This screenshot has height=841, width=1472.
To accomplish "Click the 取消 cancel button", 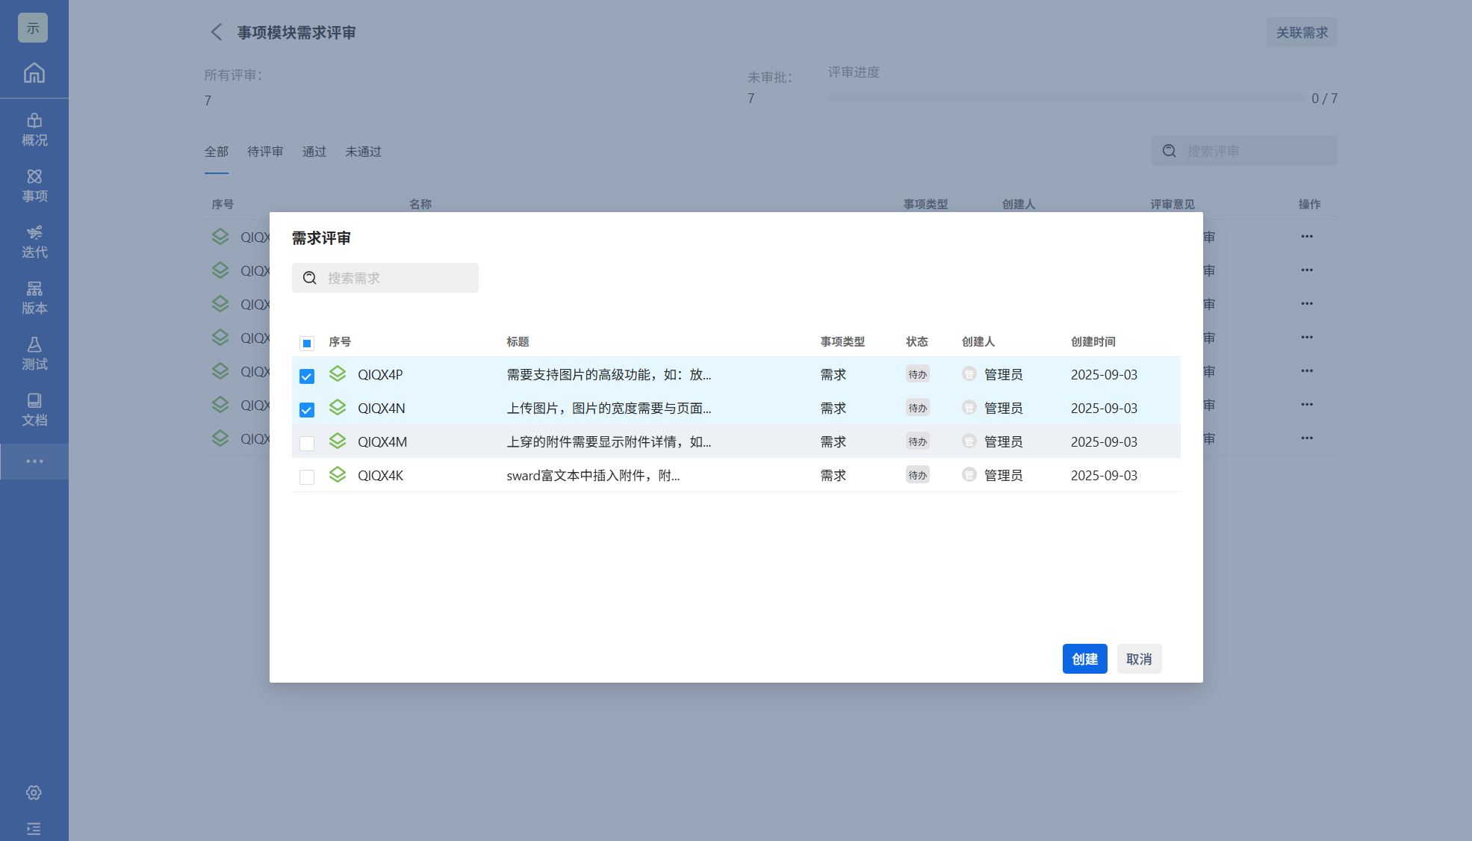I will [1139, 659].
